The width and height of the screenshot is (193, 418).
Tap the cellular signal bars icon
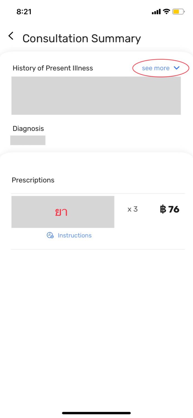[x=156, y=12]
